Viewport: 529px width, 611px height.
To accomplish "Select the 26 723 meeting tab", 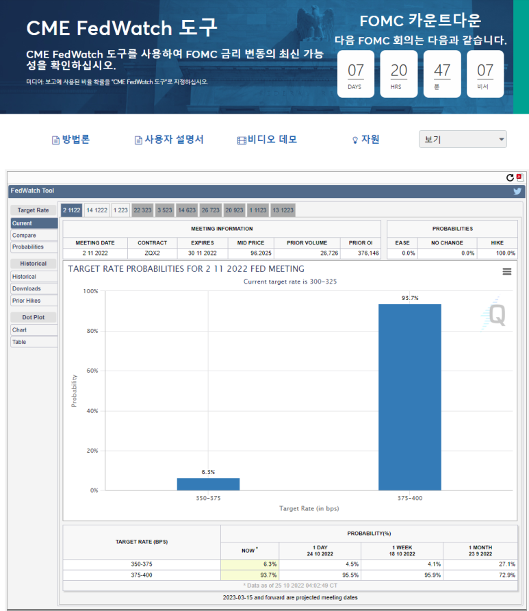I will (x=211, y=210).
